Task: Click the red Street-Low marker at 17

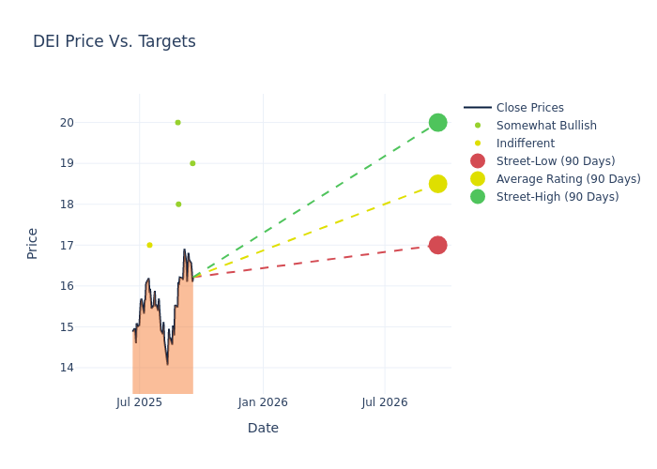Action: tap(437, 245)
